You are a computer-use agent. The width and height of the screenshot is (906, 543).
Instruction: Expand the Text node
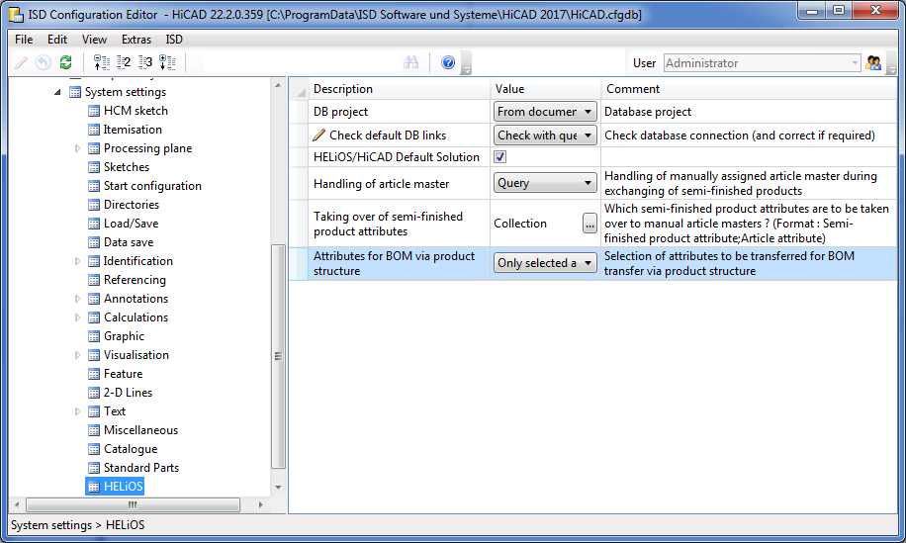click(77, 411)
